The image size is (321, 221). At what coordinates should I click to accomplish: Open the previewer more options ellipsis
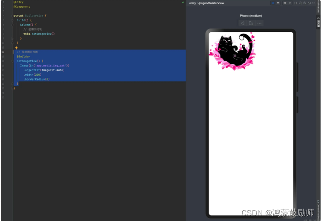(259, 23)
